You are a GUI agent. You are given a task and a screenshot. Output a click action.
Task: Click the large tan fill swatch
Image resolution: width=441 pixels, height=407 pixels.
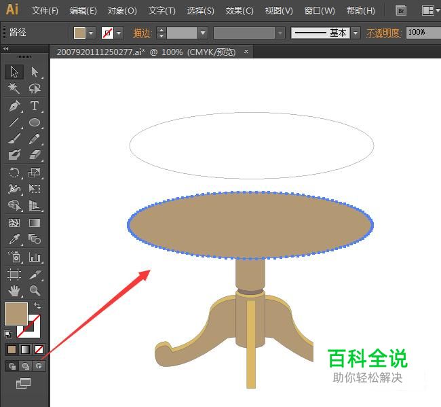click(x=16, y=313)
